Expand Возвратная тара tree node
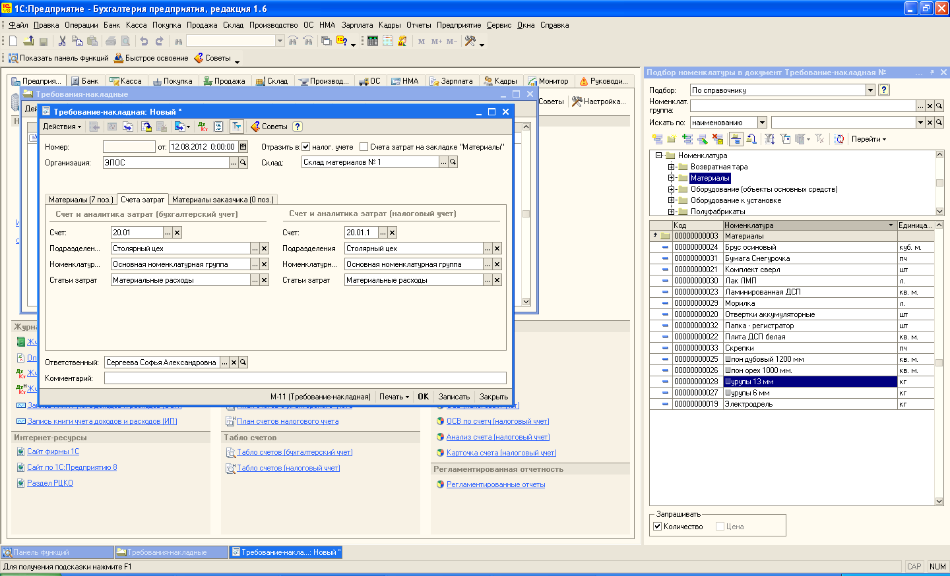 (671, 167)
